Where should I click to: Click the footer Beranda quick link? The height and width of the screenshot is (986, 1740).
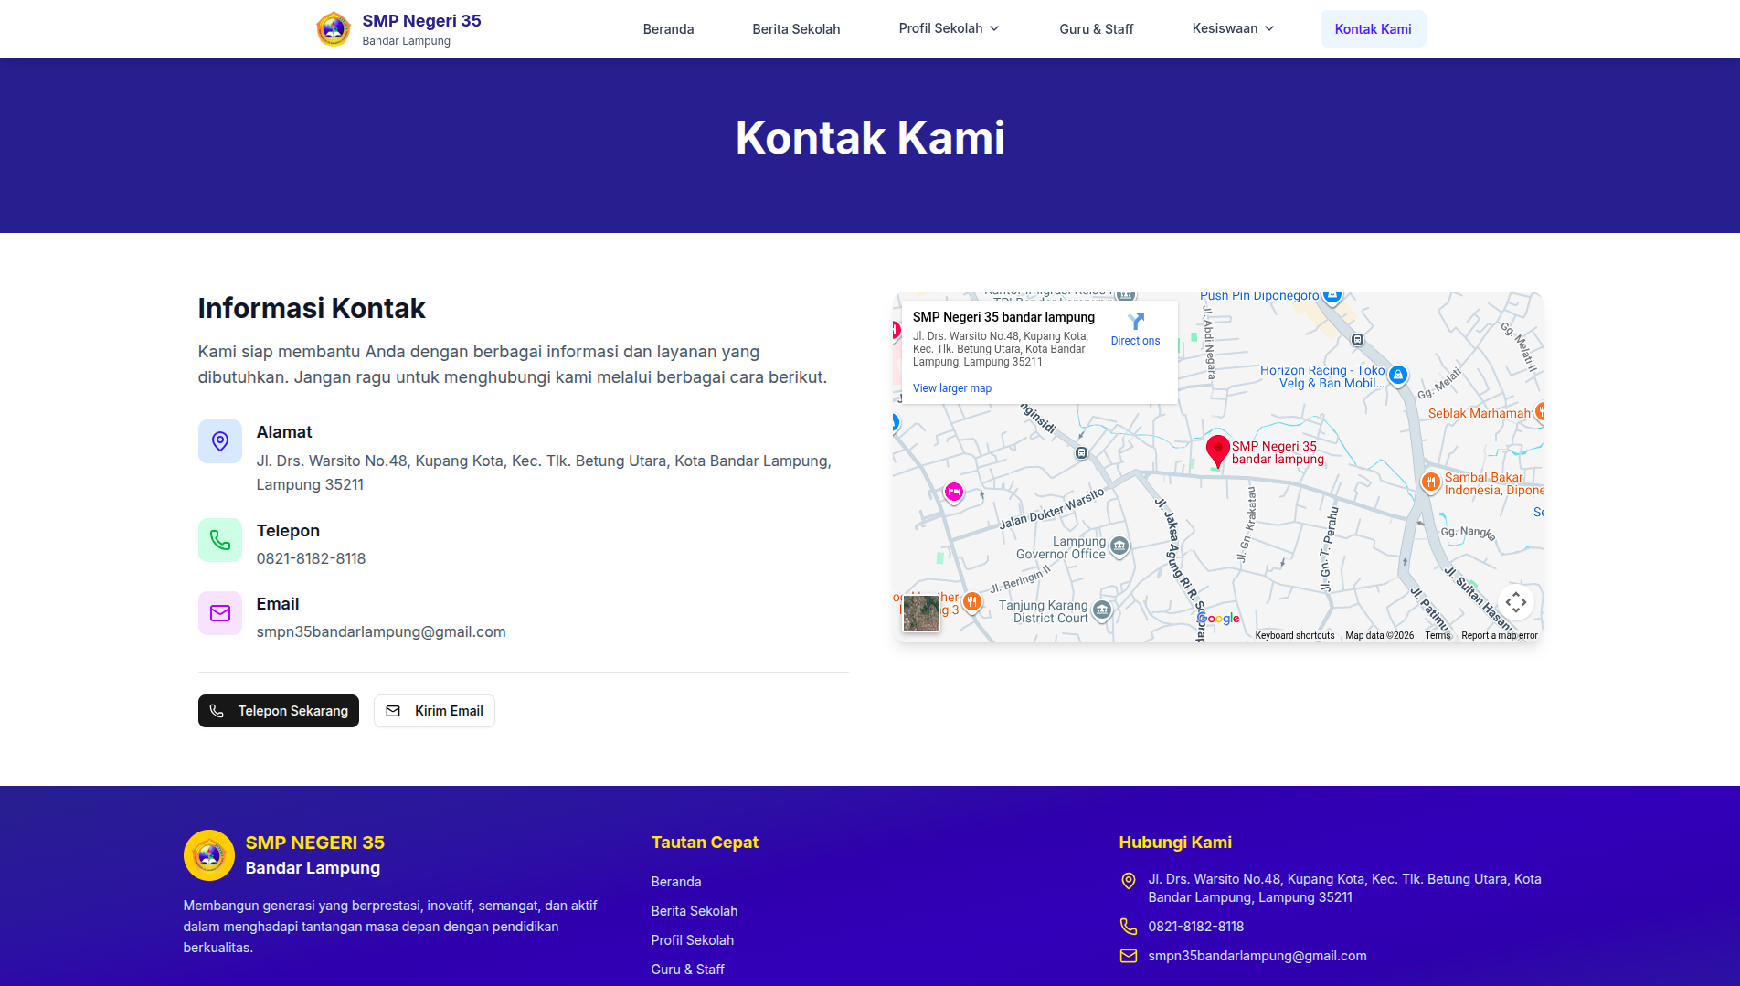coord(676,882)
